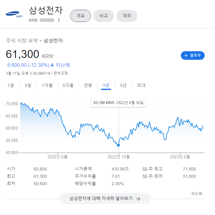Image resolution: width=215 pixels, height=215 pixels.
Task: Switch chart range to 5일
Action: [28, 85]
